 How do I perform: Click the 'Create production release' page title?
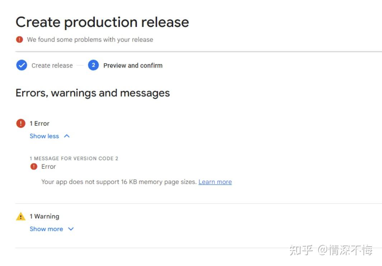coord(102,22)
